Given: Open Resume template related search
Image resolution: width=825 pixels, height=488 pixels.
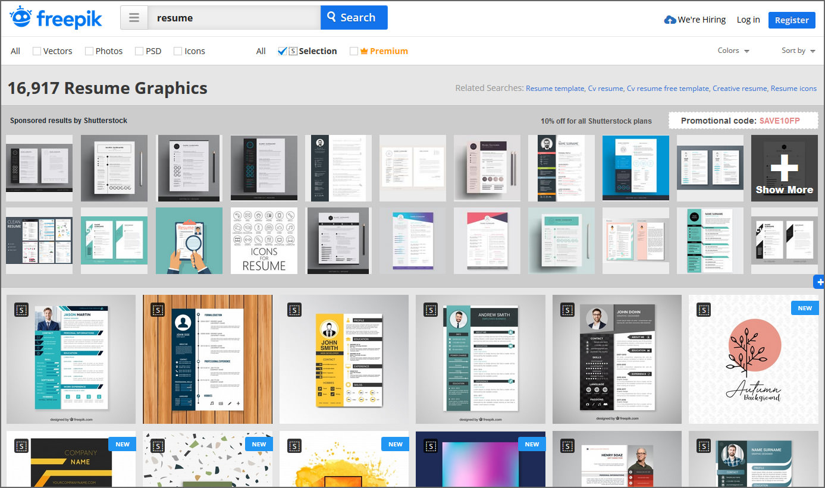Looking at the screenshot, I should coord(555,89).
